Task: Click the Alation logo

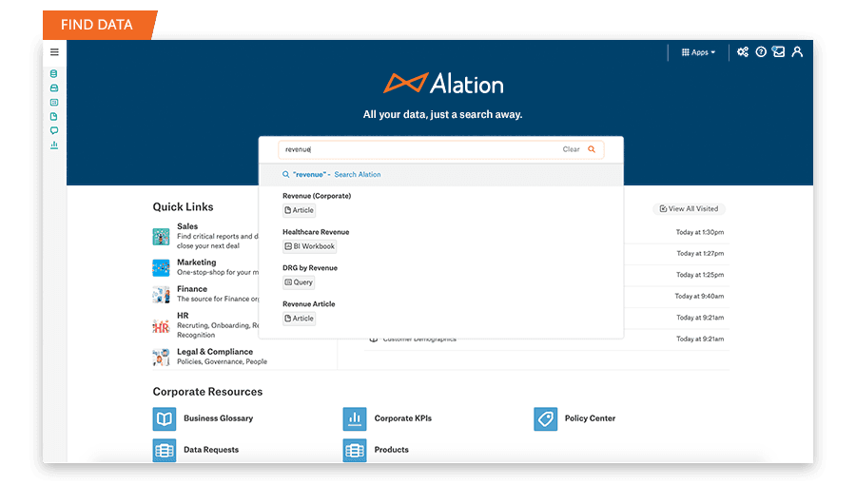Action: point(443,84)
